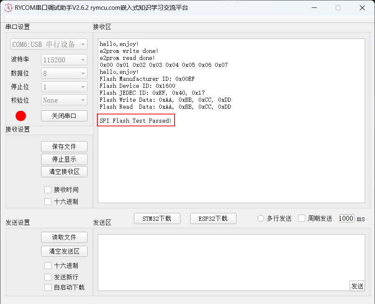
Task: Clear the receive area with 清空接收区
Action: point(64,171)
